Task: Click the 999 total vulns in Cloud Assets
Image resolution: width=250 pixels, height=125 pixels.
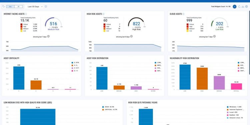Action: [189, 21]
